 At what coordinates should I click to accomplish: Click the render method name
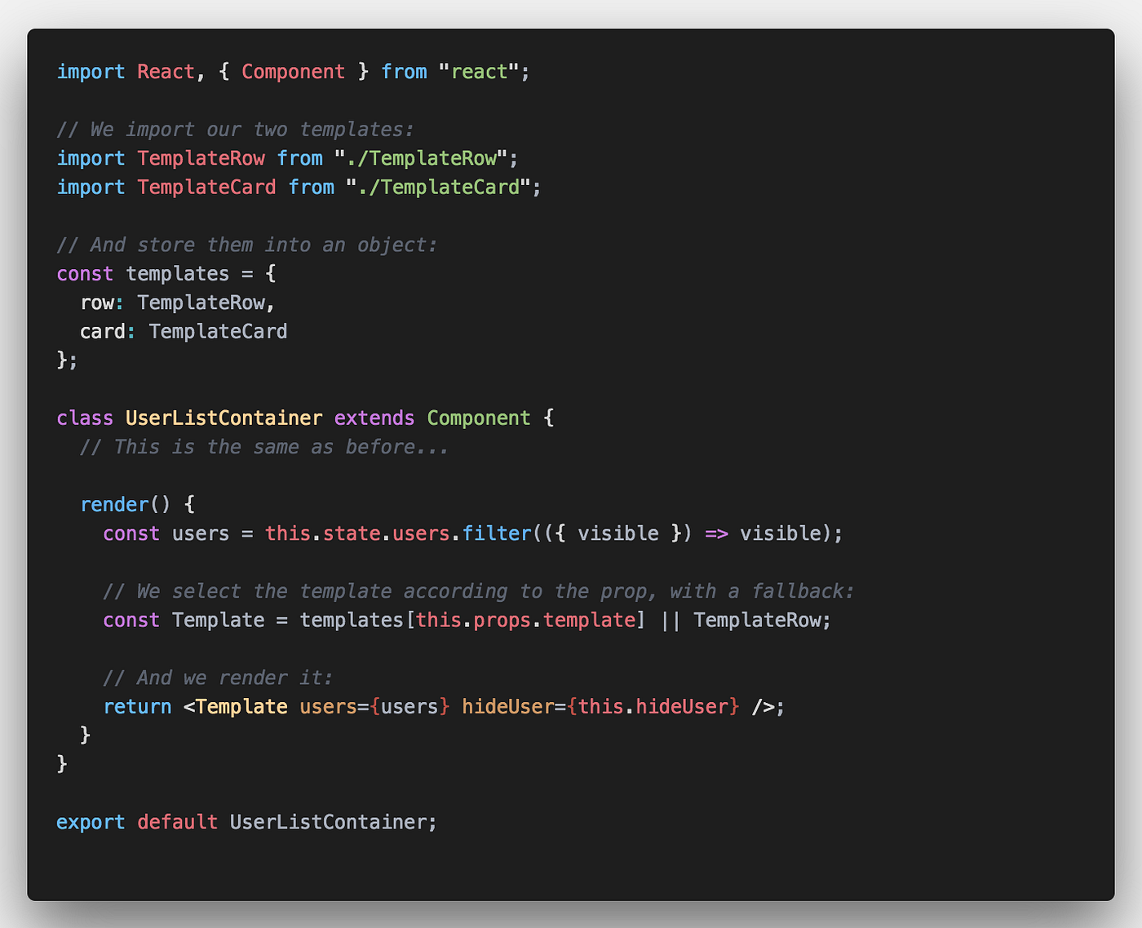tap(114, 504)
